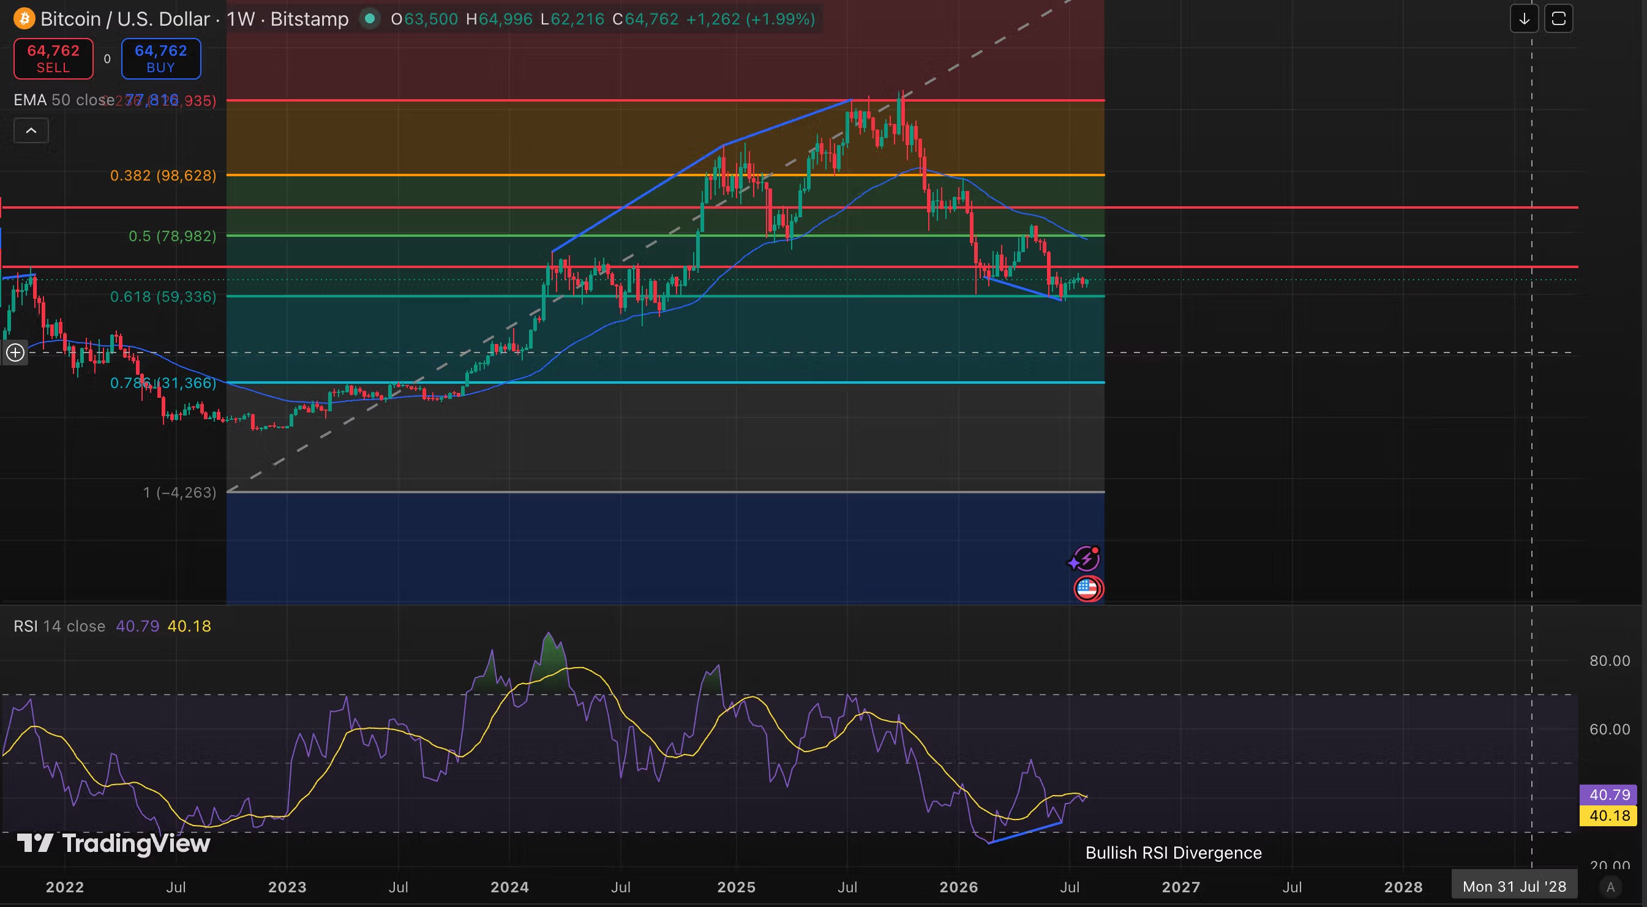Click the purple 40.79 tag on RSI scale

tap(1608, 794)
